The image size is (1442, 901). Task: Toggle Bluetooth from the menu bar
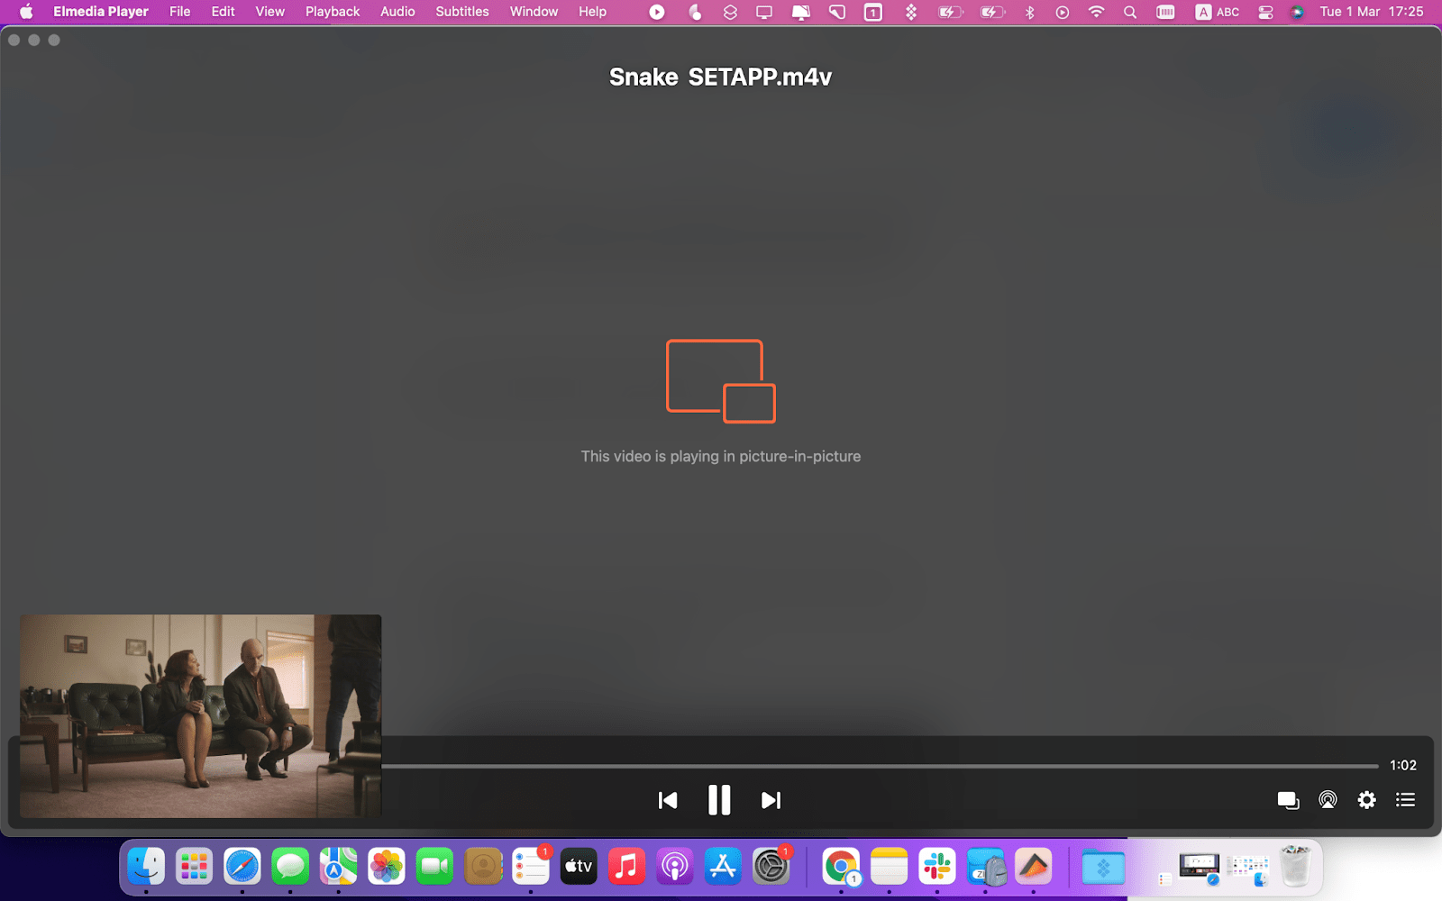(x=1029, y=12)
